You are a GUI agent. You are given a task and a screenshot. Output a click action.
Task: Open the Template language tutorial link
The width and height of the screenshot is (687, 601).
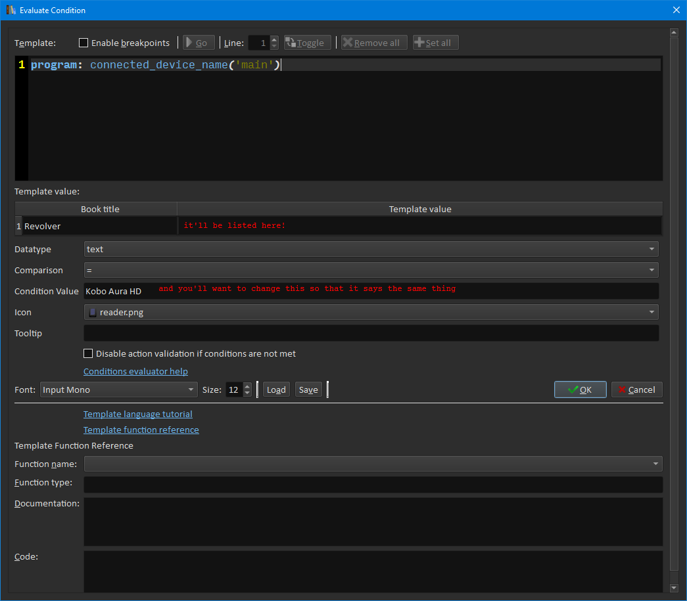click(x=137, y=414)
